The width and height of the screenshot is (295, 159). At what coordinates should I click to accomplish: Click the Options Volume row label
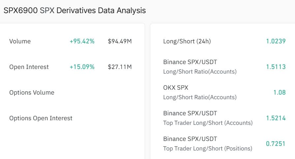[32, 93]
